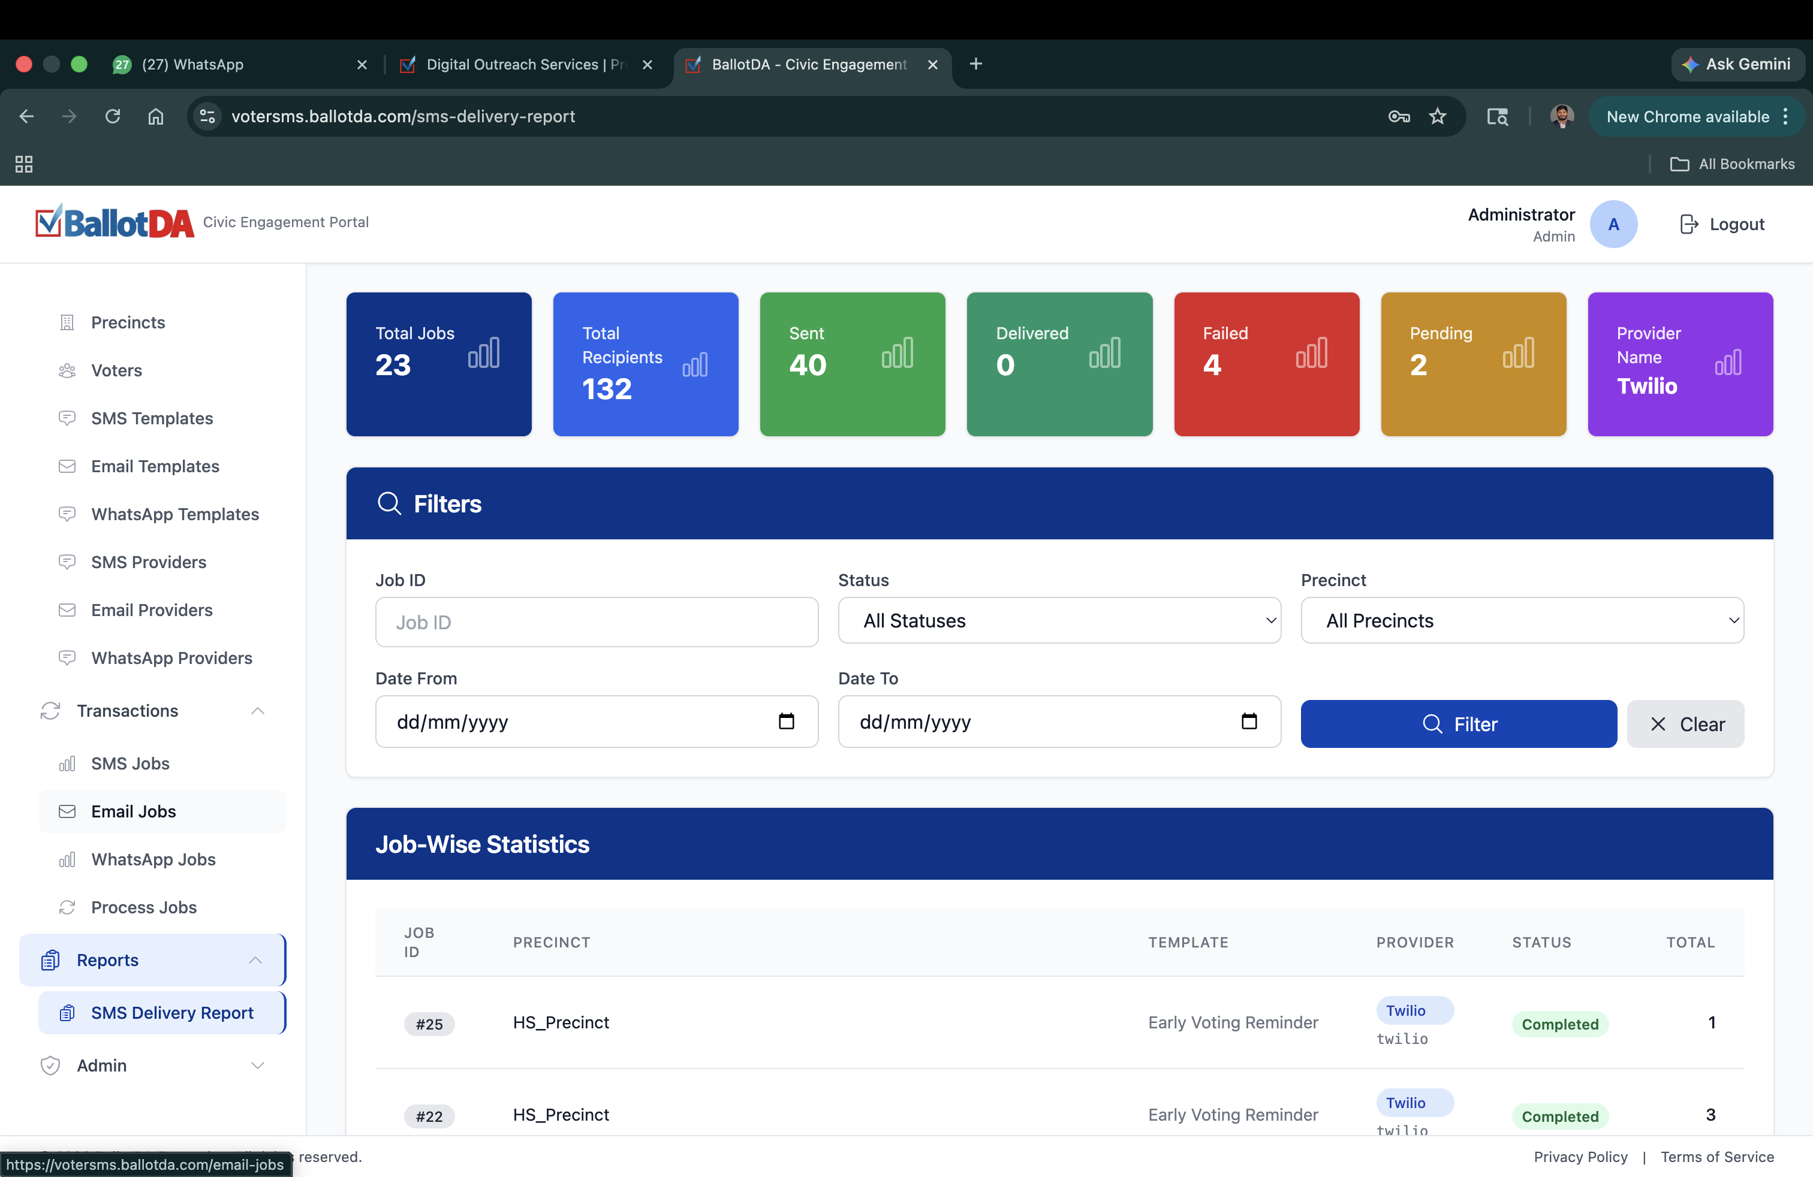The height and width of the screenshot is (1177, 1813).
Task: Open the Date To calendar picker
Action: click(1249, 721)
